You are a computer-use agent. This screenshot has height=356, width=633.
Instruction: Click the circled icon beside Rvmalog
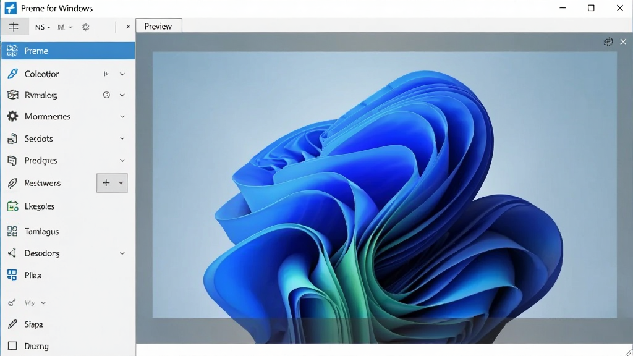pos(106,95)
